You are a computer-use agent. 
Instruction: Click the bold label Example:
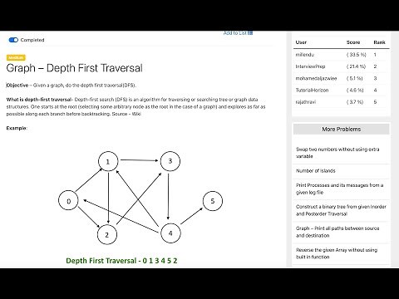click(x=17, y=128)
